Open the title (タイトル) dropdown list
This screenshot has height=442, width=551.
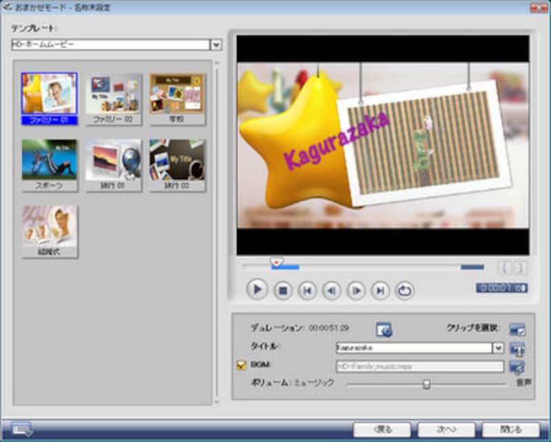point(499,348)
